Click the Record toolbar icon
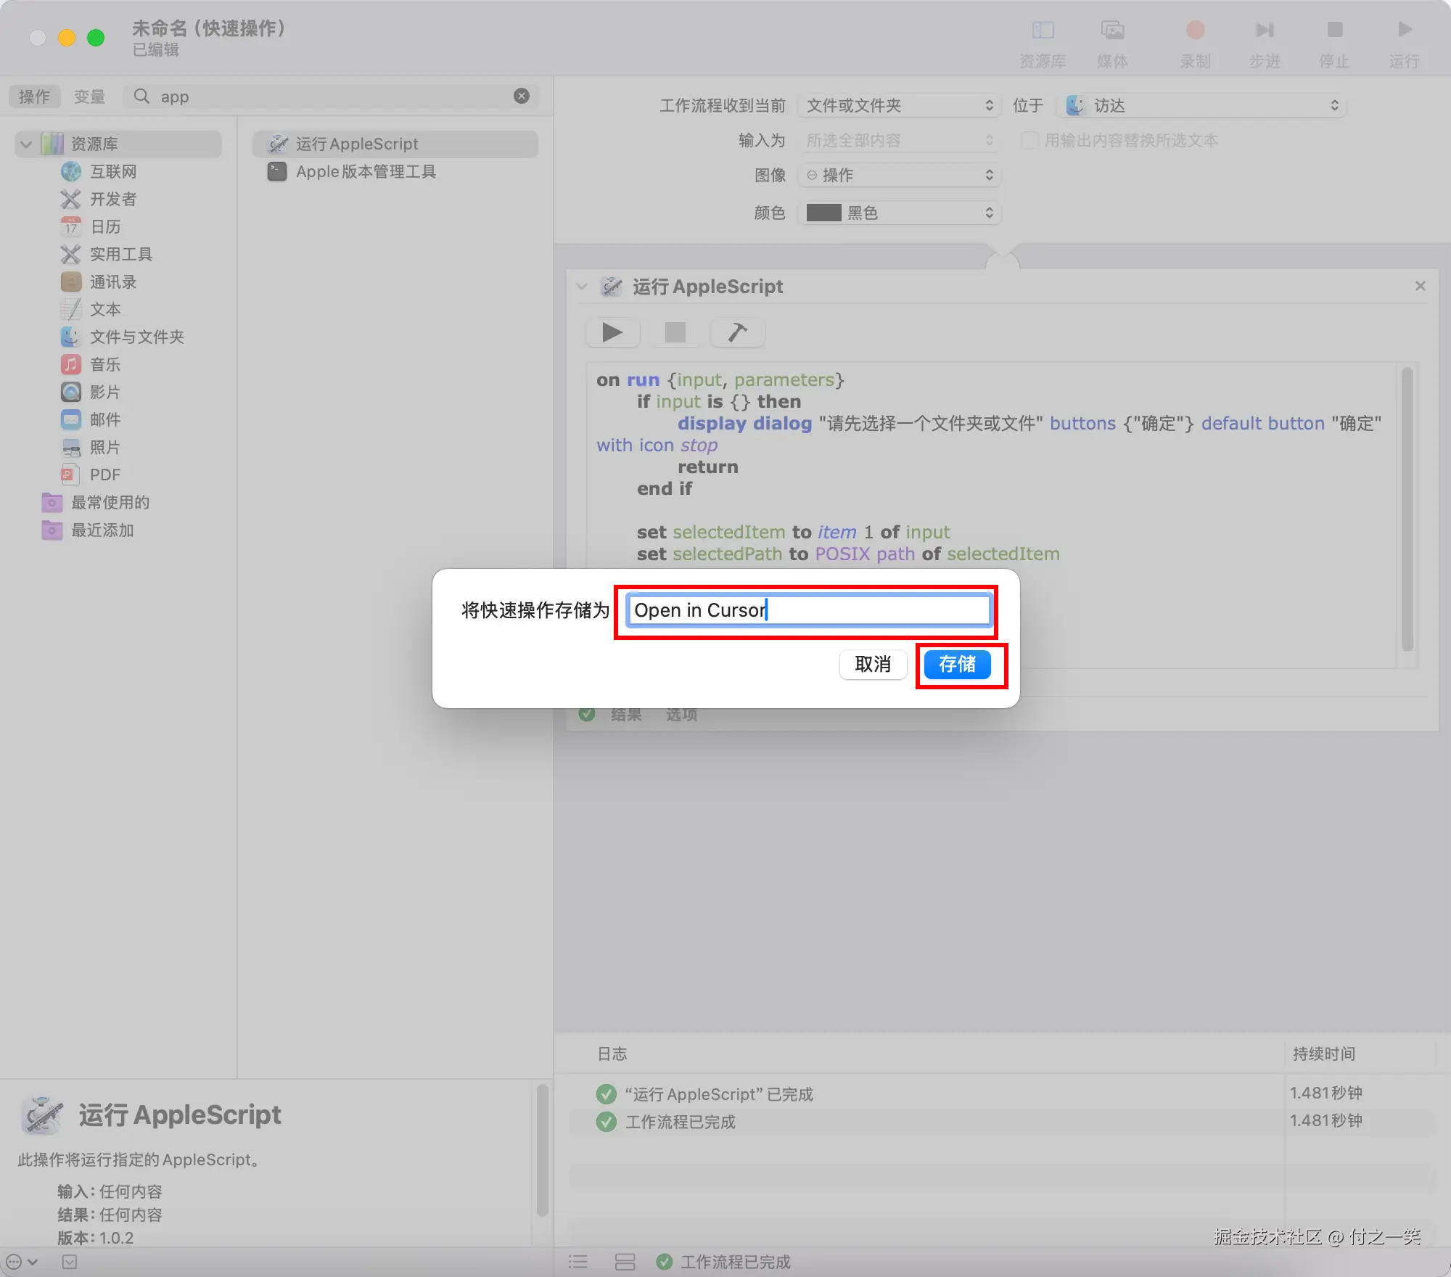 [x=1195, y=30]
